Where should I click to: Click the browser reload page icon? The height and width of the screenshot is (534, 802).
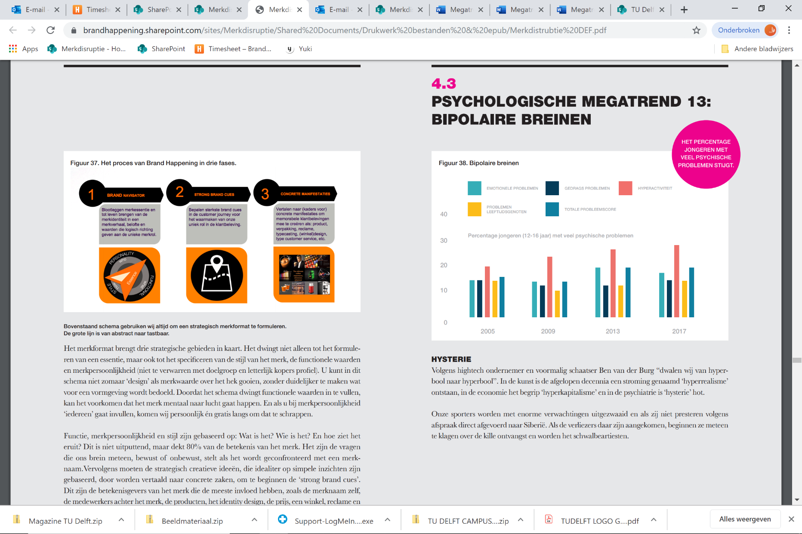(50, 30)
